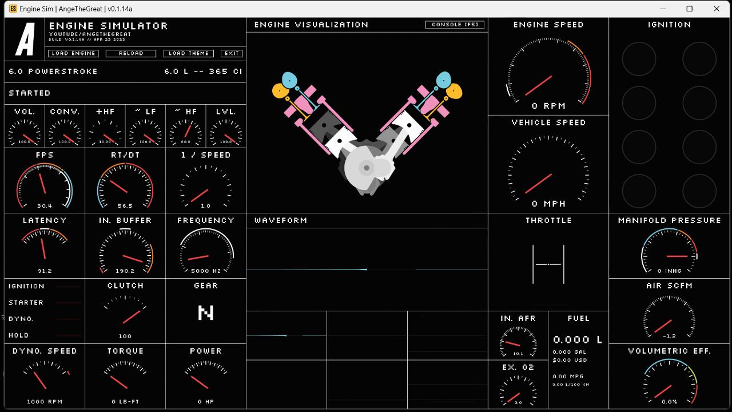
Task: Click the Torque gauge
Action: (125, 378)
